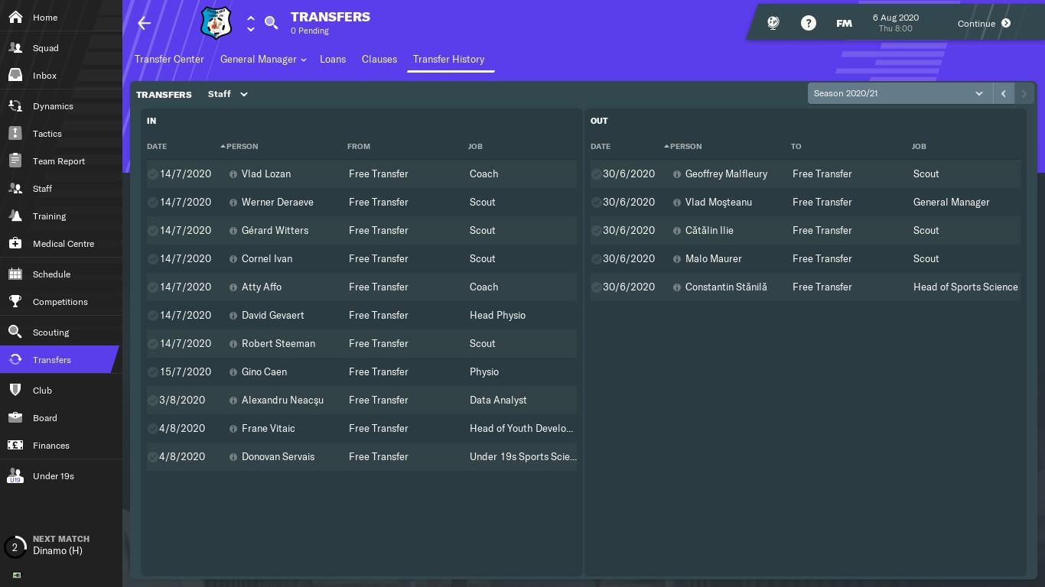
Task: Toggle the check for David Gevaert row
Action: pos(153,316)
